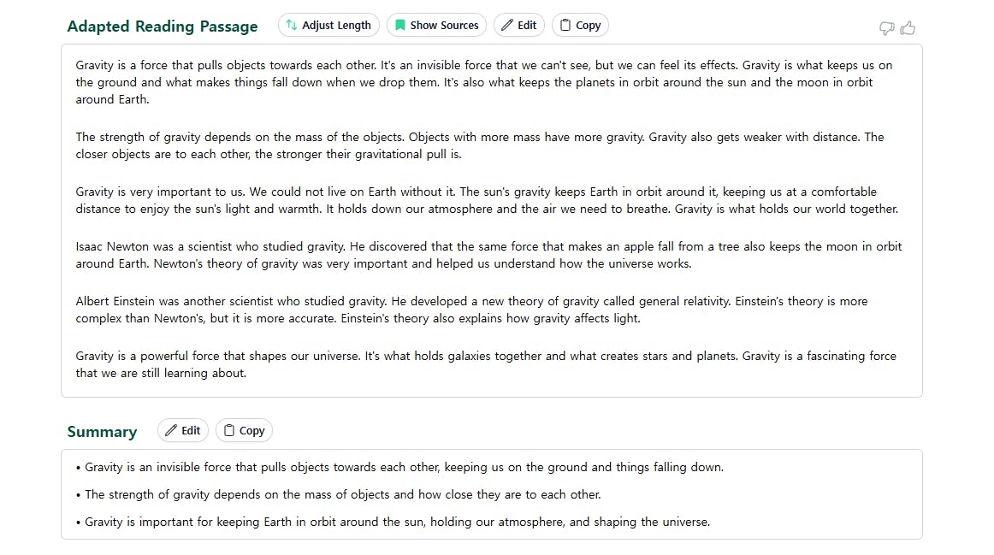Click the summary bullet about mass of objects
The width and height of the screenshot is (994, 555).
[x=342, y=494]
